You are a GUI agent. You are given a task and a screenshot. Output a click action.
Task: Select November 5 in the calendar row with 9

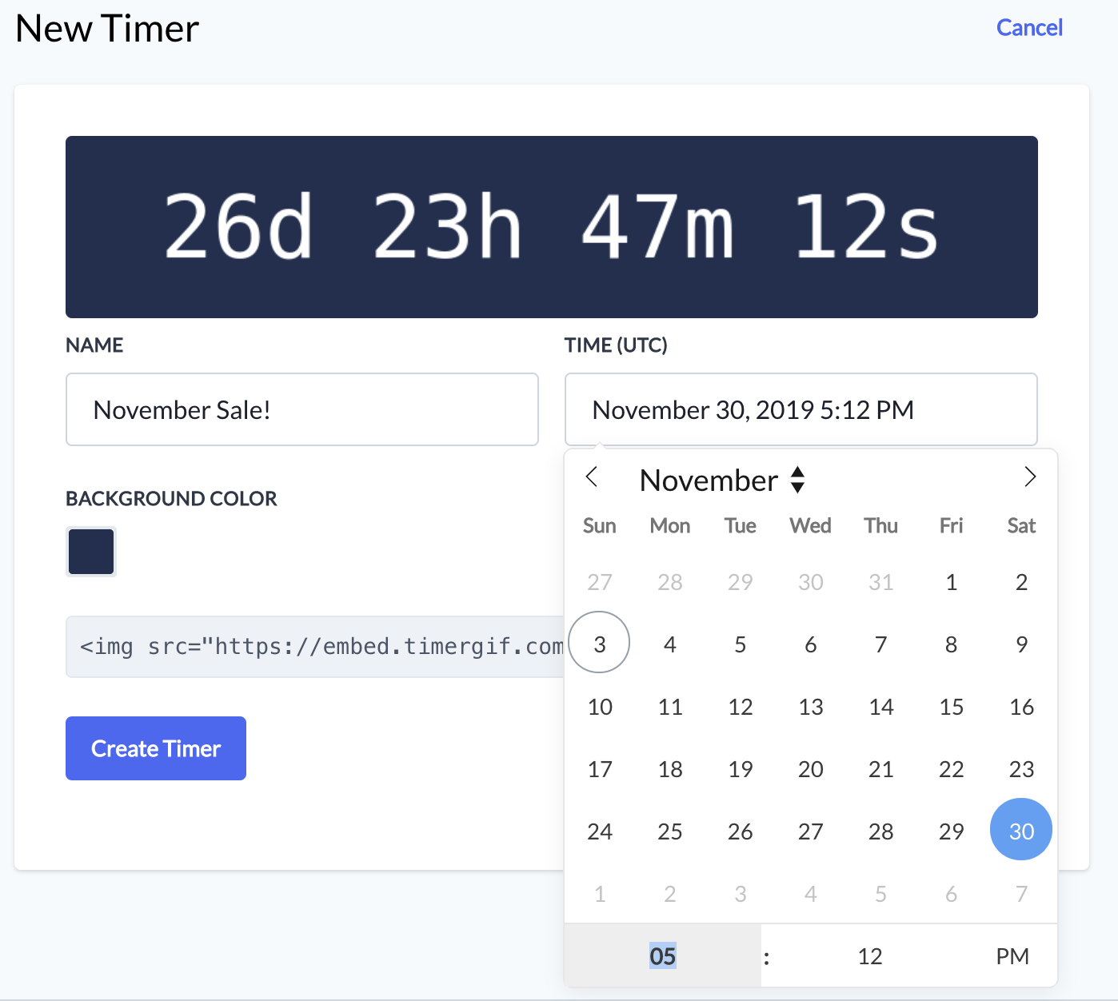[x=741, y=644]
